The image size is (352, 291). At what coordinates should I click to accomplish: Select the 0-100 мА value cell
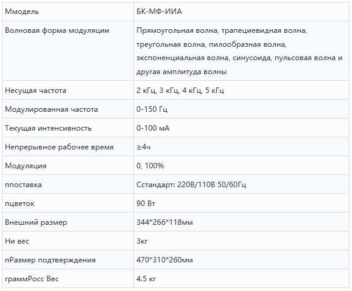tap(241, 128)
